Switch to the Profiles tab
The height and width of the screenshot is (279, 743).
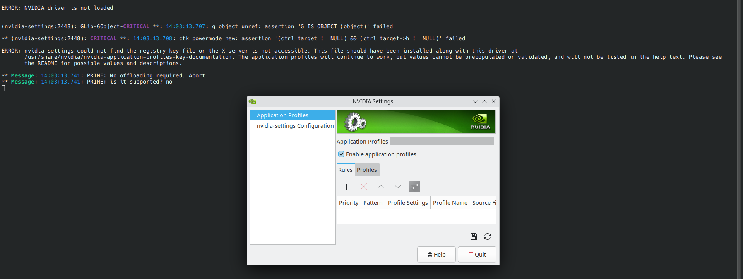click(367, 170)
